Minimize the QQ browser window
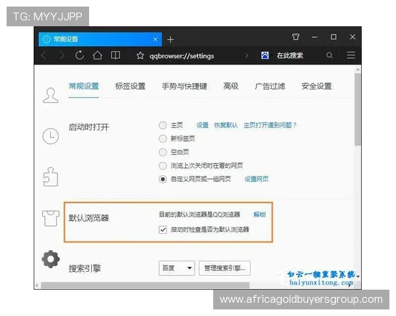 point(314,38)
